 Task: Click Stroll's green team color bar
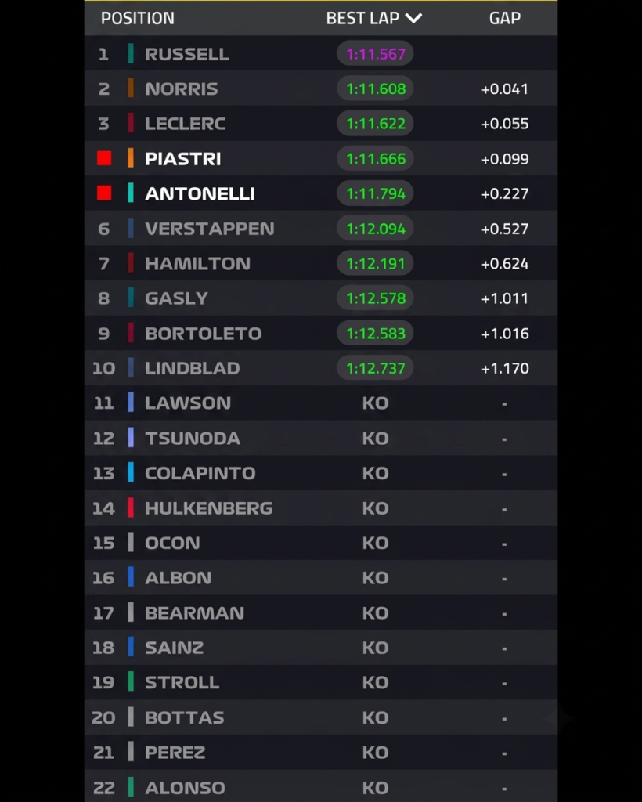[x=131, y=682]
